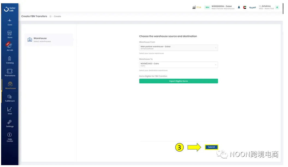Open Settings gears icon
Image resolution: width=288 pixels, height=167 pixels.
10,123
